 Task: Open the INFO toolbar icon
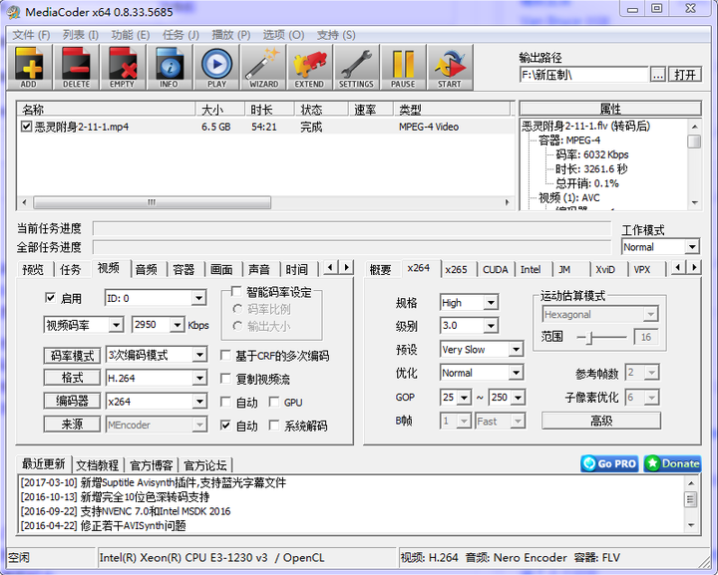(x=170, y=67)
